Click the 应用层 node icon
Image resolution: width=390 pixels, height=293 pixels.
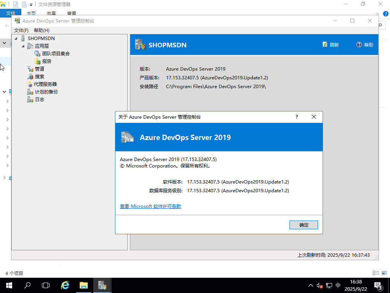pos(30,46)
